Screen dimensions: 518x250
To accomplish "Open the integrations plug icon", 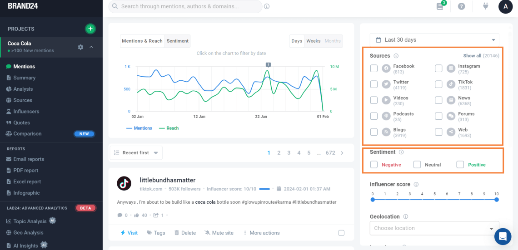I will 485,6.
